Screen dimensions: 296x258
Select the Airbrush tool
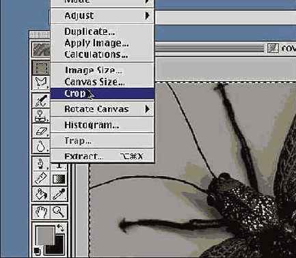[42, 100]
